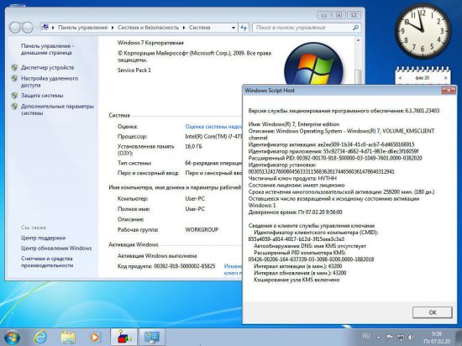
Task: Open Дополнительные параметры системы link
Action: point(57,109)
